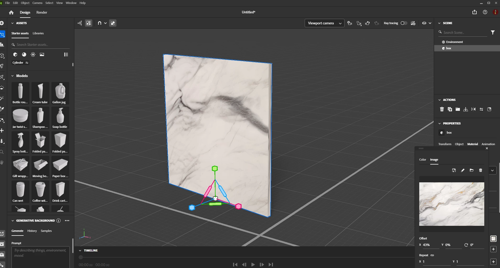Click the last Actions sticker icon
500x268 pixels.
click(x=489, y=109)
